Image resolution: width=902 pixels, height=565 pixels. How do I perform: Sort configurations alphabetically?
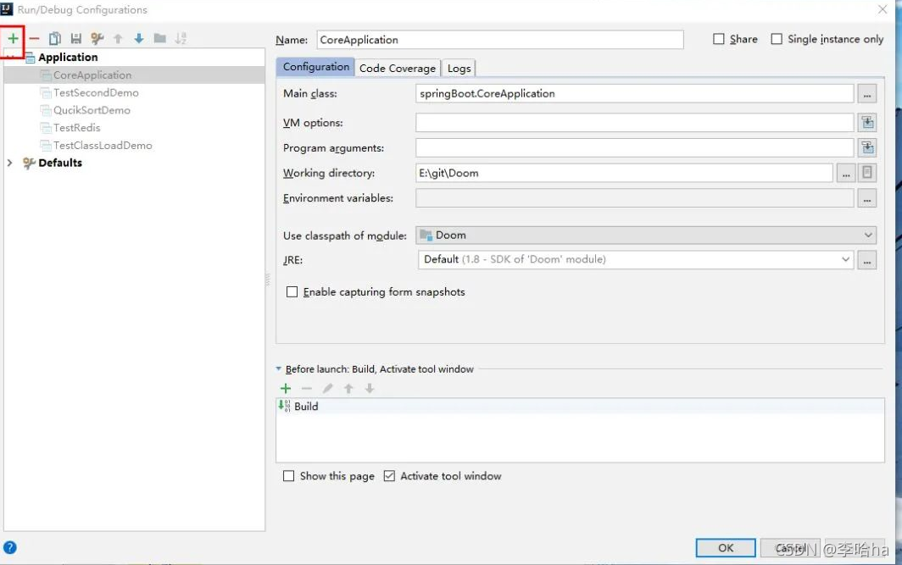pos(181,38)
